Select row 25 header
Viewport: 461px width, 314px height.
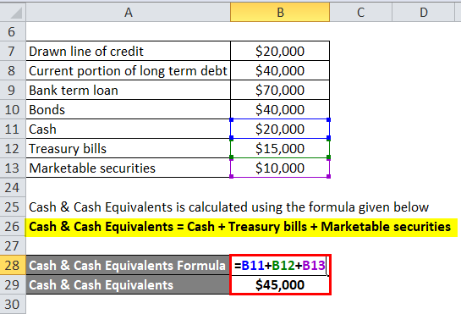coord(13,207)
